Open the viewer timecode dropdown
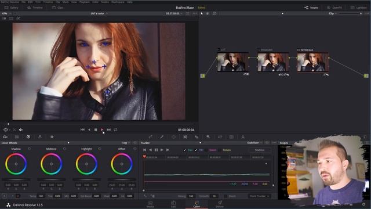This screenshot has width=371, height=209. pyautogui.click(x=174, y=13)
